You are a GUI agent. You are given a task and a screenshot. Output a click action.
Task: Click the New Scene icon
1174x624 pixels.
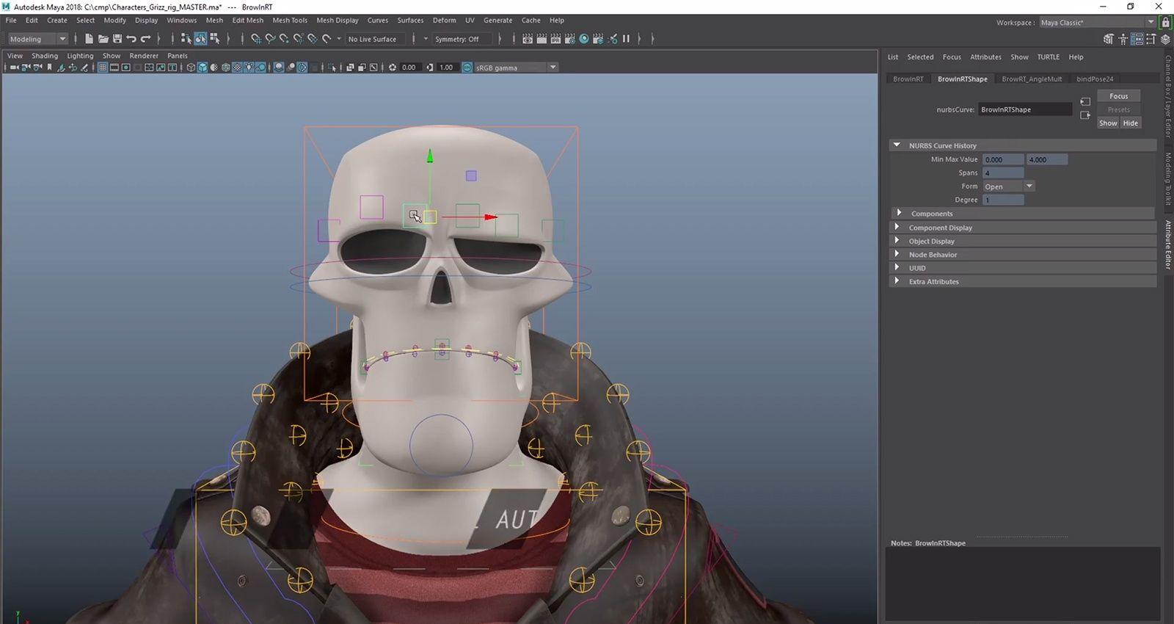click(x=89, y=39)
